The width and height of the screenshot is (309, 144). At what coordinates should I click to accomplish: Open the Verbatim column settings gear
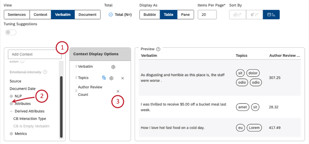[113, 67]
